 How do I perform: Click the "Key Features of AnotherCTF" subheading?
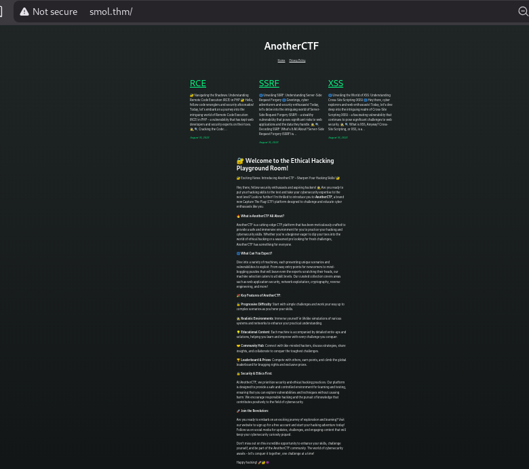pos(258,295)
